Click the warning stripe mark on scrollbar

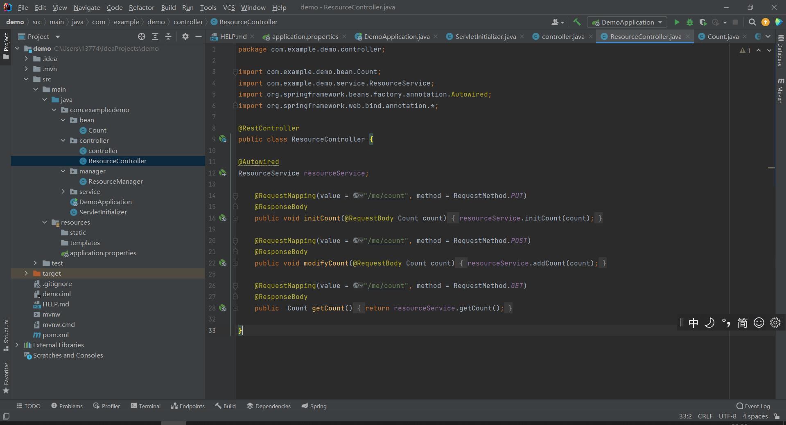[771, 168]
